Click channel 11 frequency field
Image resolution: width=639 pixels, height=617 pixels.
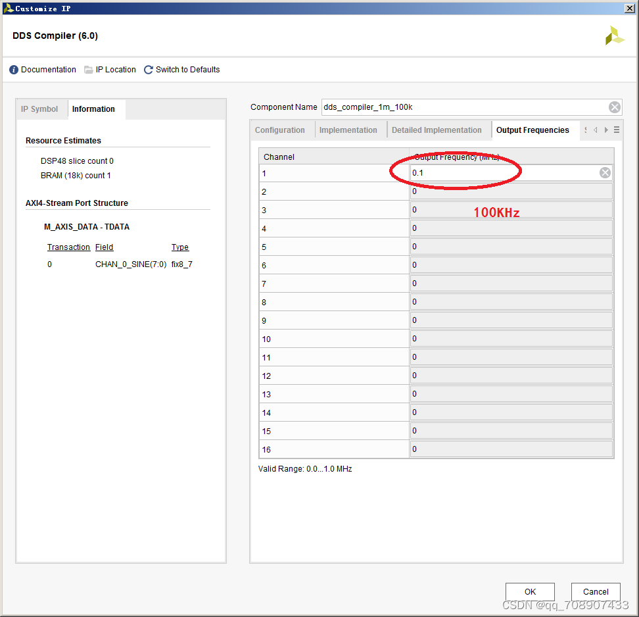tap(511, 357)
